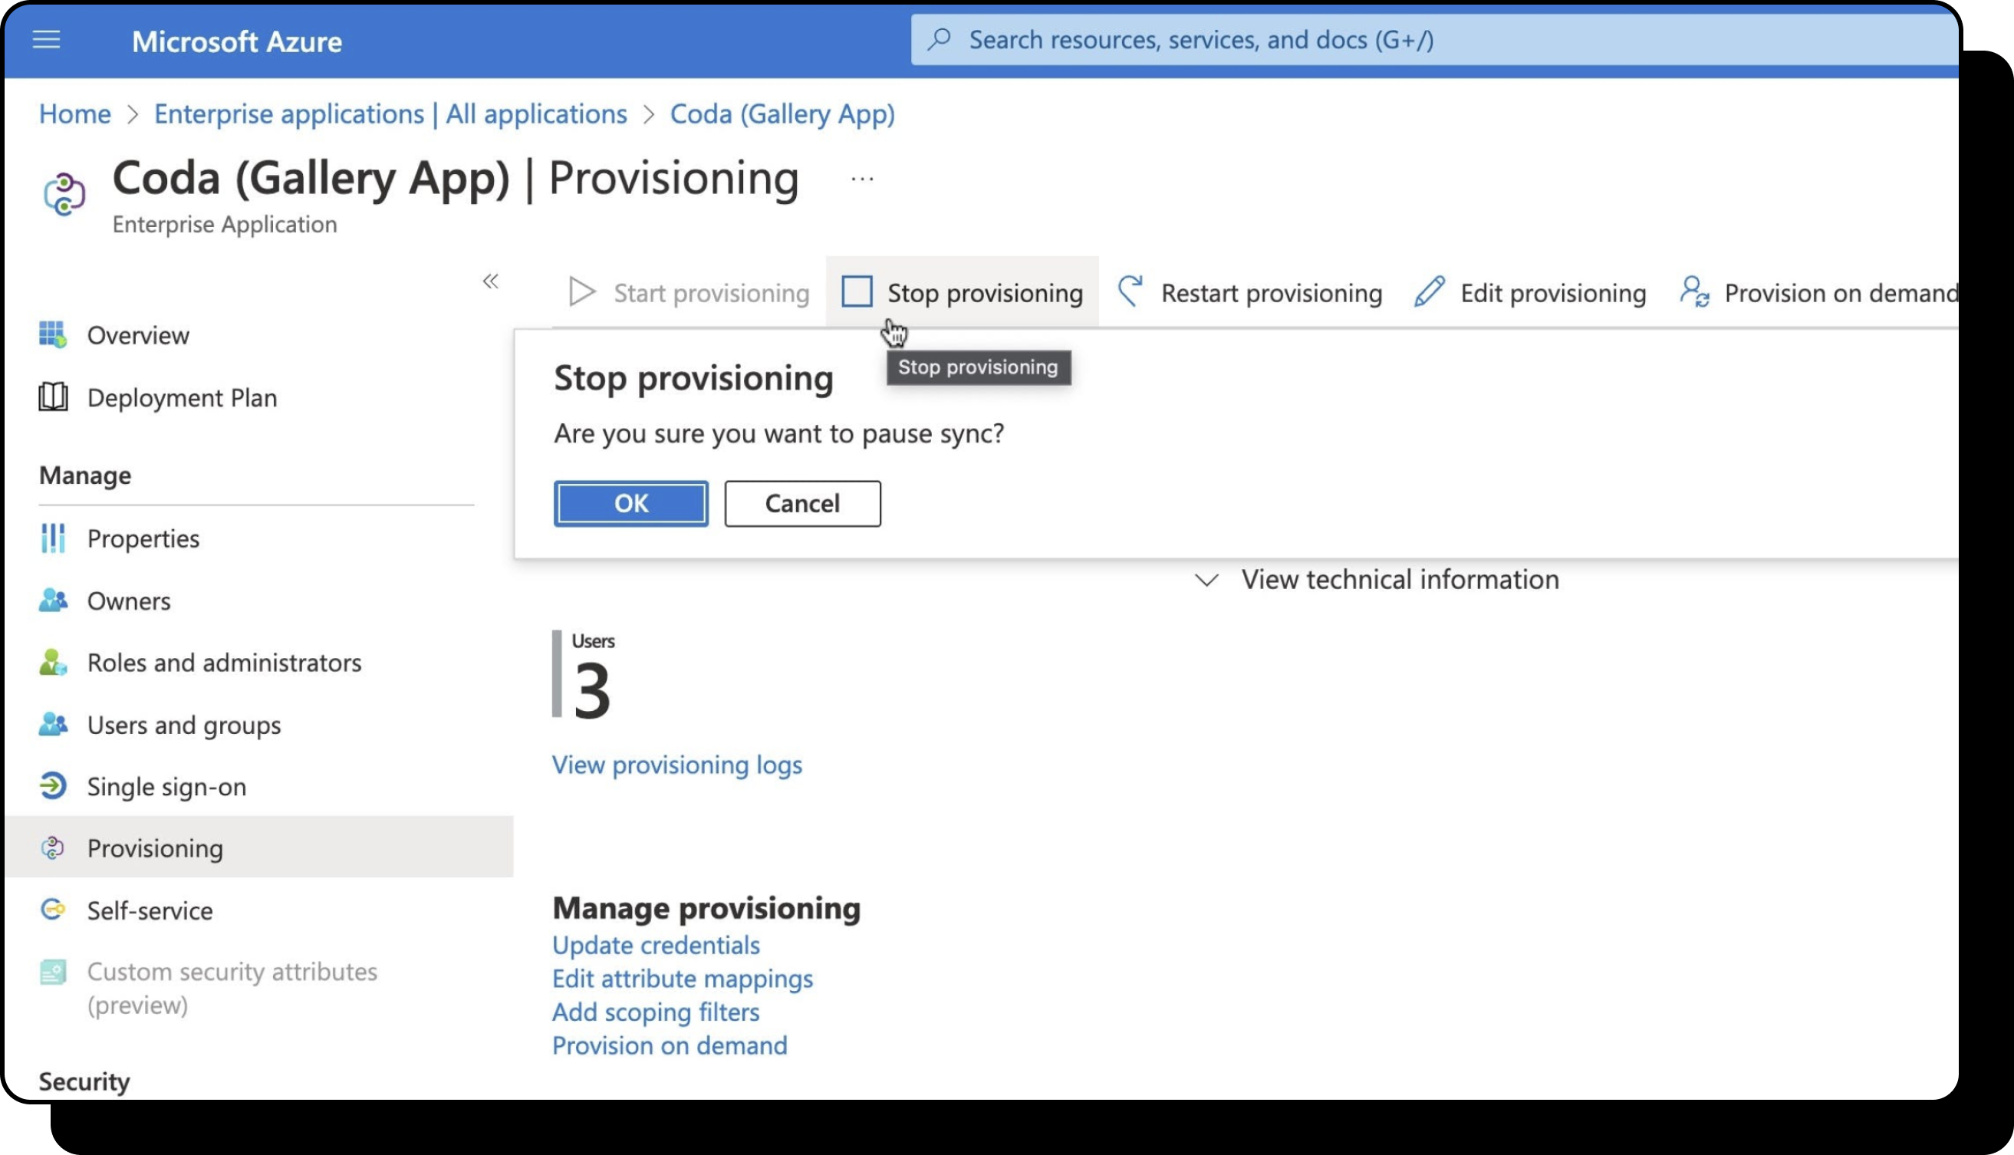The width and height of the screenshot is (2014, 1155).
Task: Select Properties in the Manage menu
Action: tap(143, 538)
